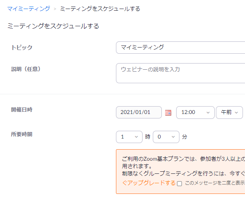The image size is (245, 198).
Task: Click the breadcrumb arrow separator
Action: [55, 9]
